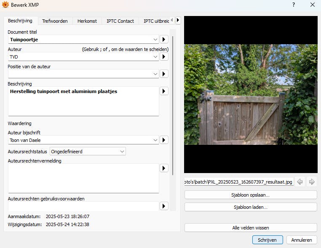321x248 pixels.
Task: Switch to the Herkomst tab
Action: (x=87, y=21)
